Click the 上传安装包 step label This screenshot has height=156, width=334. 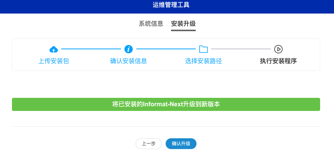pyautogui.click(x=54, y=61)
